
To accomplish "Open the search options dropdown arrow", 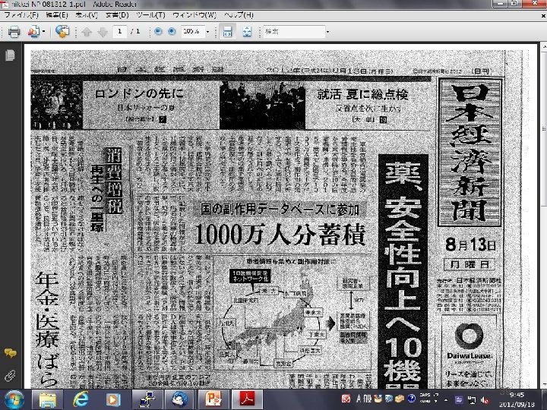I will (x=327, y=32).
